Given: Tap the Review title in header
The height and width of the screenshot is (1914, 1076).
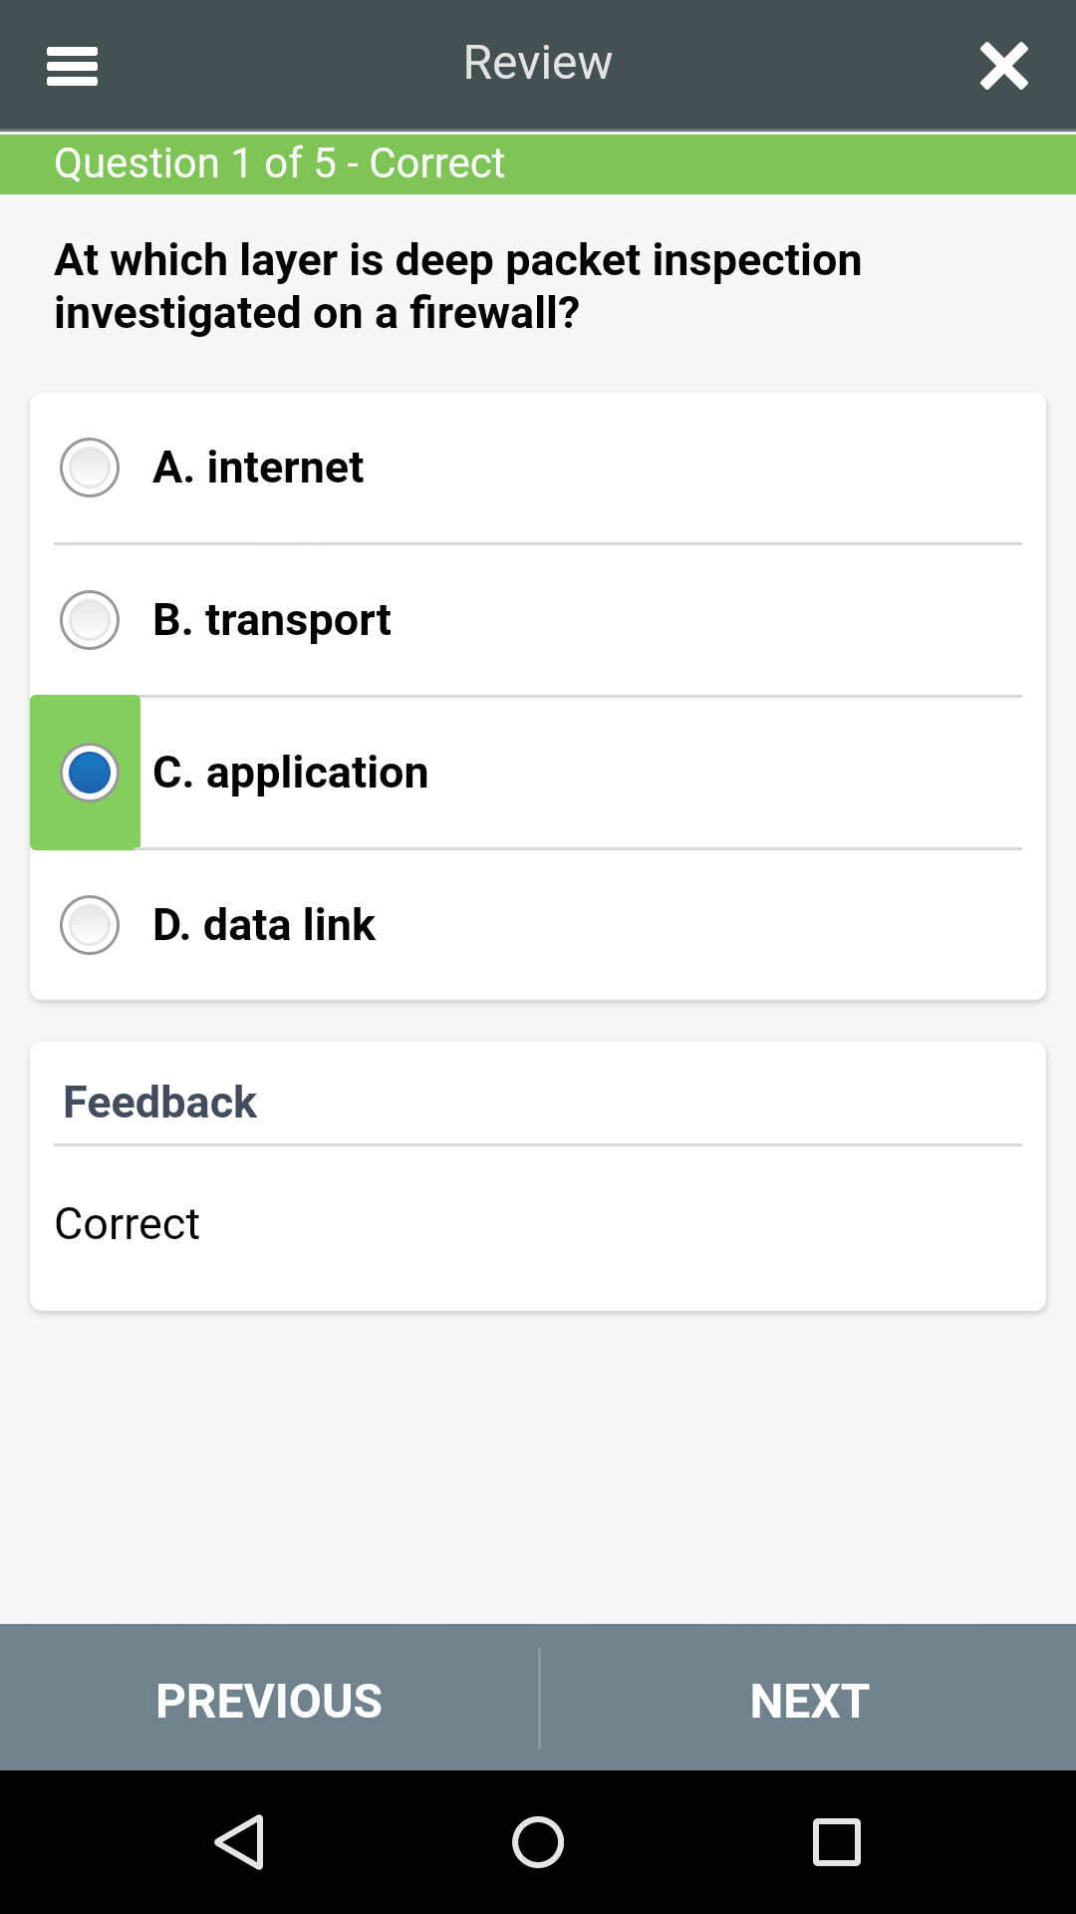Looking at the screenshot, I should pyautogui.click(x=538, y=63).
